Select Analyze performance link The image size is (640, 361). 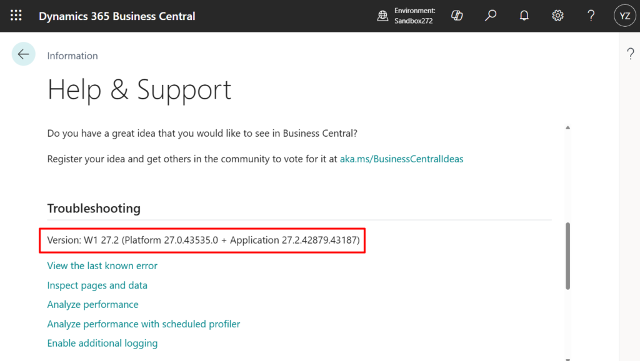[x=92, y=304]
